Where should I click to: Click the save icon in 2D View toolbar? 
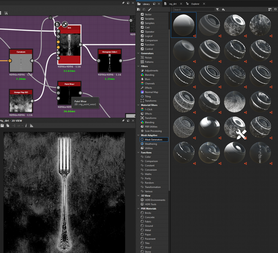pyautogui.click(x=2, y=126)
